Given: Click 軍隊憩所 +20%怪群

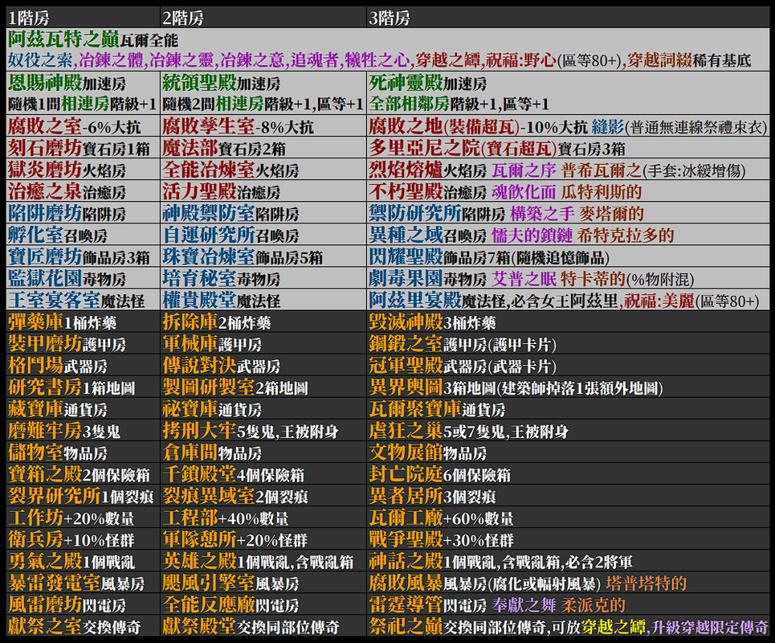Looking at the screenshot, I should click(263, 539).
